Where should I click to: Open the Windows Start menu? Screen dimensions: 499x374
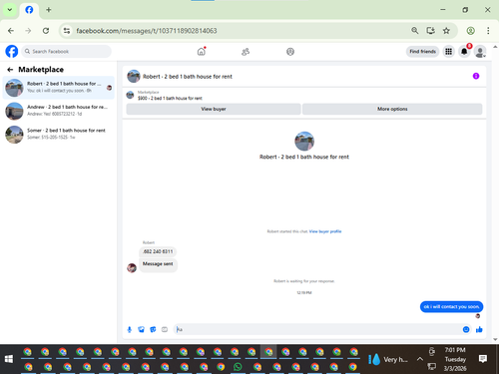click(x=9, y=359)
